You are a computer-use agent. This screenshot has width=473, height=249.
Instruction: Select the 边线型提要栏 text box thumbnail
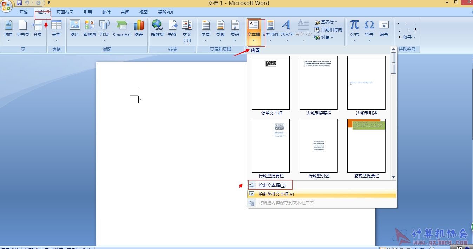(318, 83)
